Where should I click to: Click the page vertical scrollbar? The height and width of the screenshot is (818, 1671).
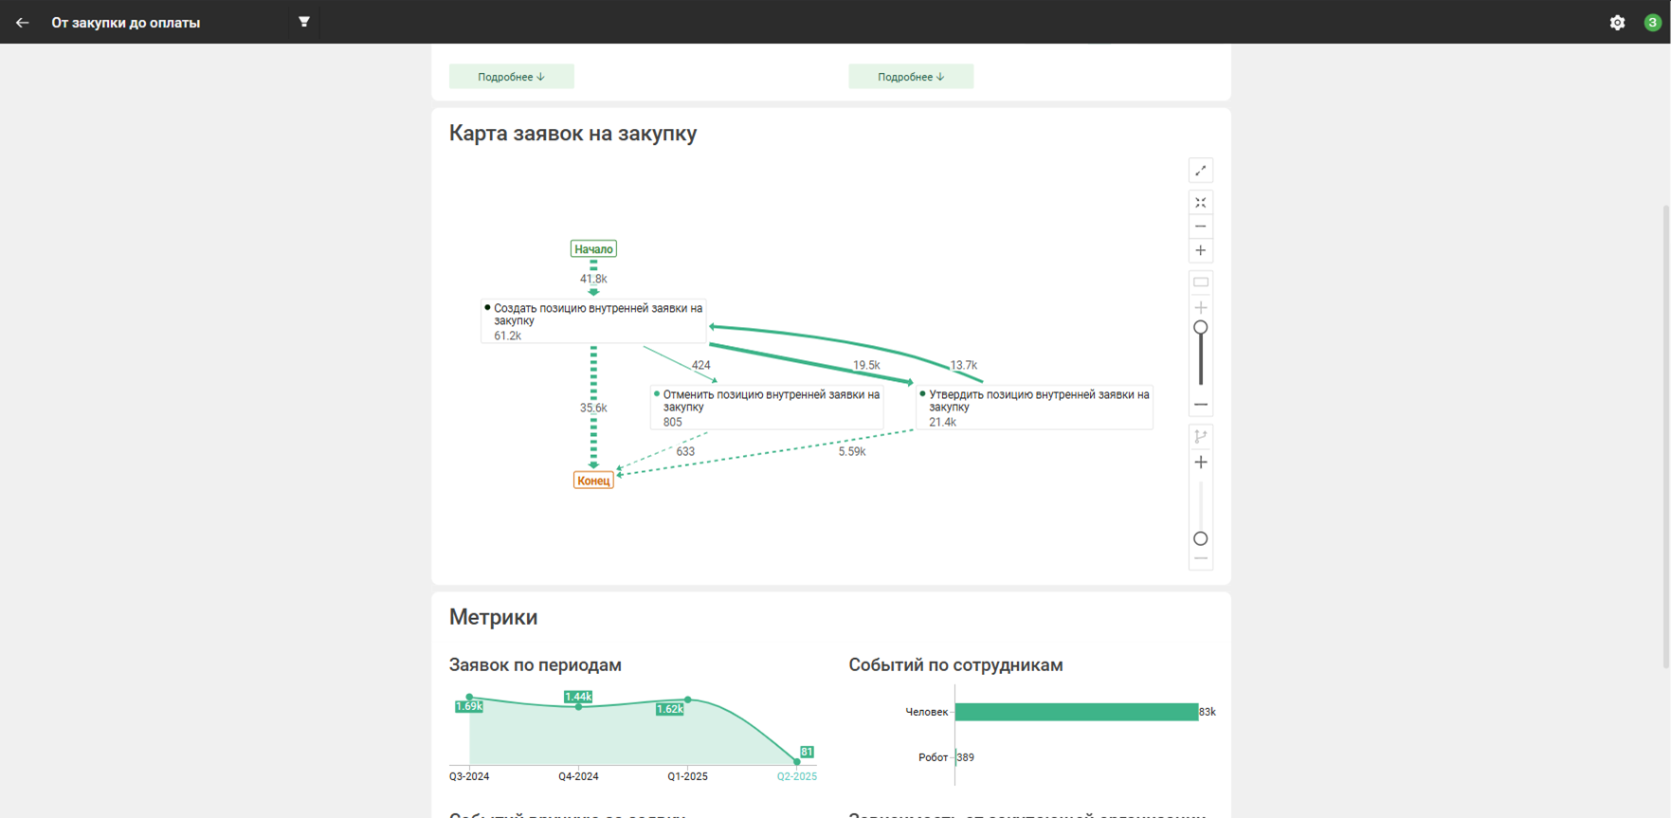coord(1666,436)
